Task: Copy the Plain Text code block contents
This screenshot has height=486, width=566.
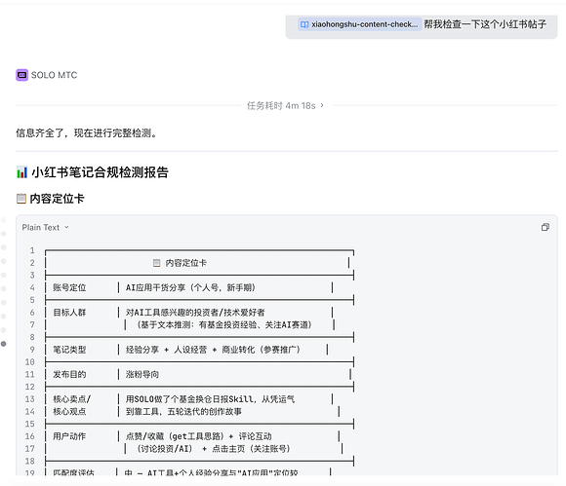Action: pos(546,227)
